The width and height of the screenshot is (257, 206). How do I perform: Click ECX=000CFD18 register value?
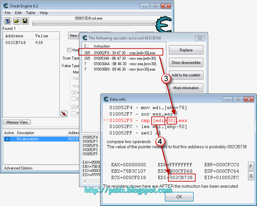click(x=128, y=177)
